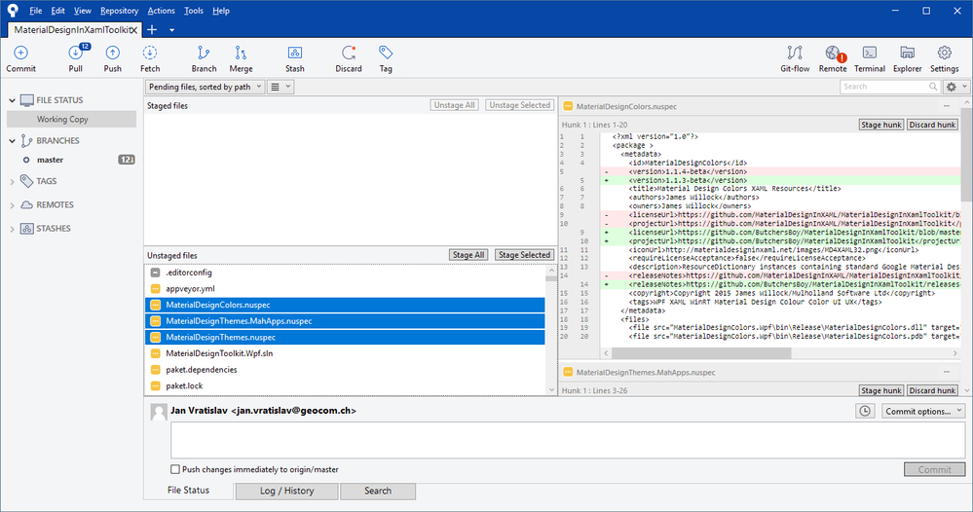Stage hunk for MaterialDesignColors.nuspec
This screenshot has height=512, width=973.
881,125
